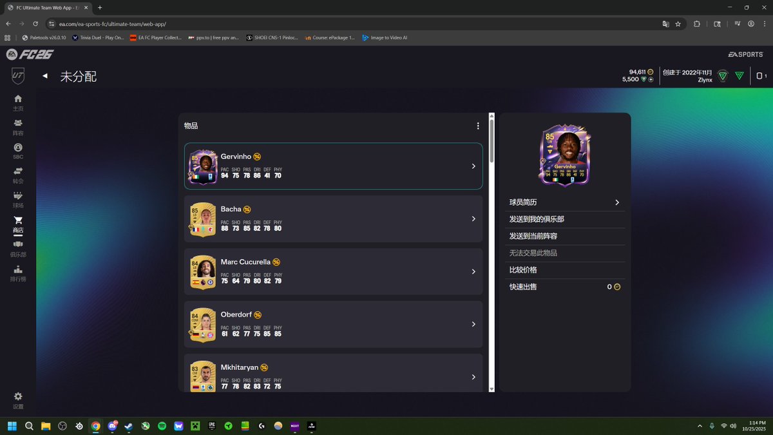Open the 主页 home icon in sidebar
Image resolution: width=773 pixels, height=435 pixels.
[x=18, y=99]
